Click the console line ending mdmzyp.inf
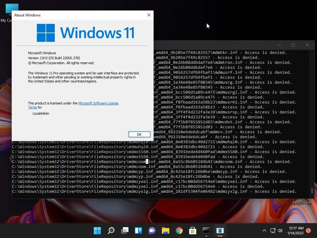Viewport: 317px width, 238px height. (x=150, y=172)
